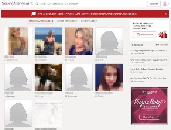Switch to Neue Mitglieder tab

tap(89, 21)
